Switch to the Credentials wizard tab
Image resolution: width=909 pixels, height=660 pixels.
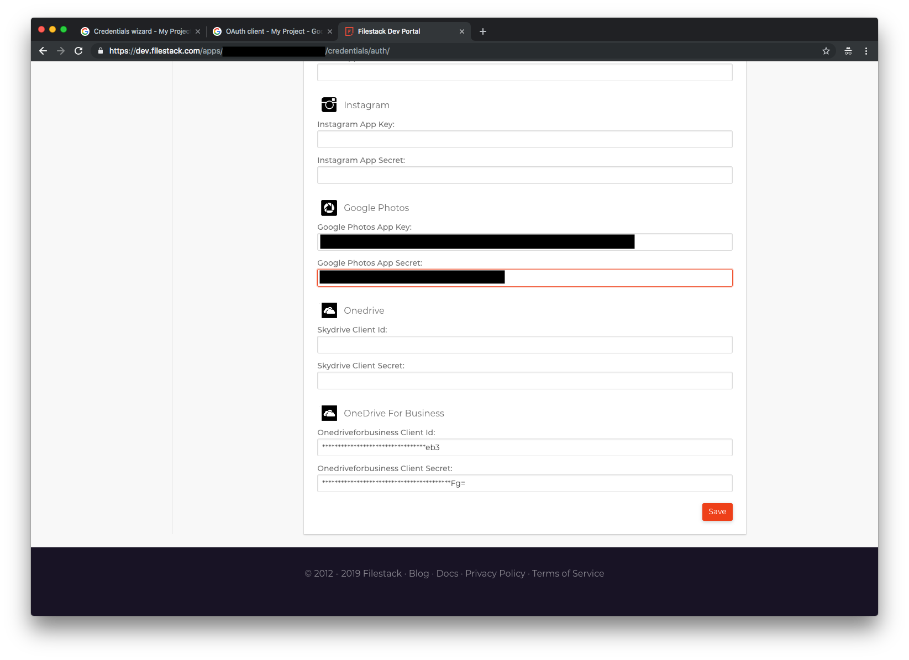pyautogui.click(x=140, y=31)
